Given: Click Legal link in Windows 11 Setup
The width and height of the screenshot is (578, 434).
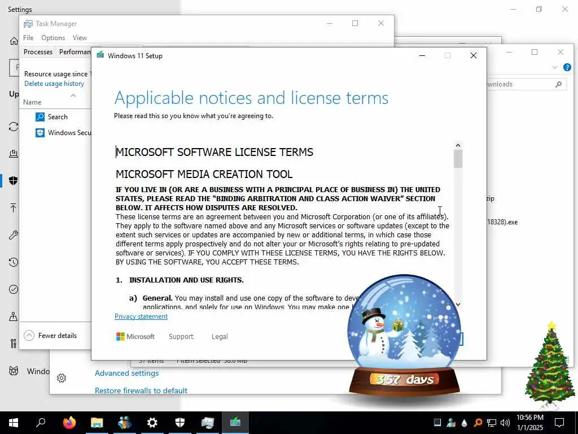Looking at the screenshot, I should coord(220,337).
